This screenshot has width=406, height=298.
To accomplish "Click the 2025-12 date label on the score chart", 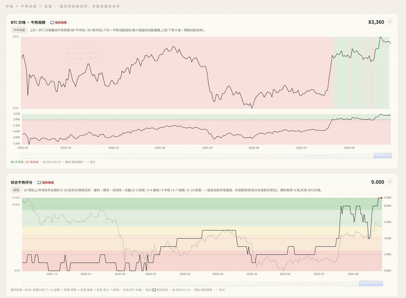I will (52, 274).
